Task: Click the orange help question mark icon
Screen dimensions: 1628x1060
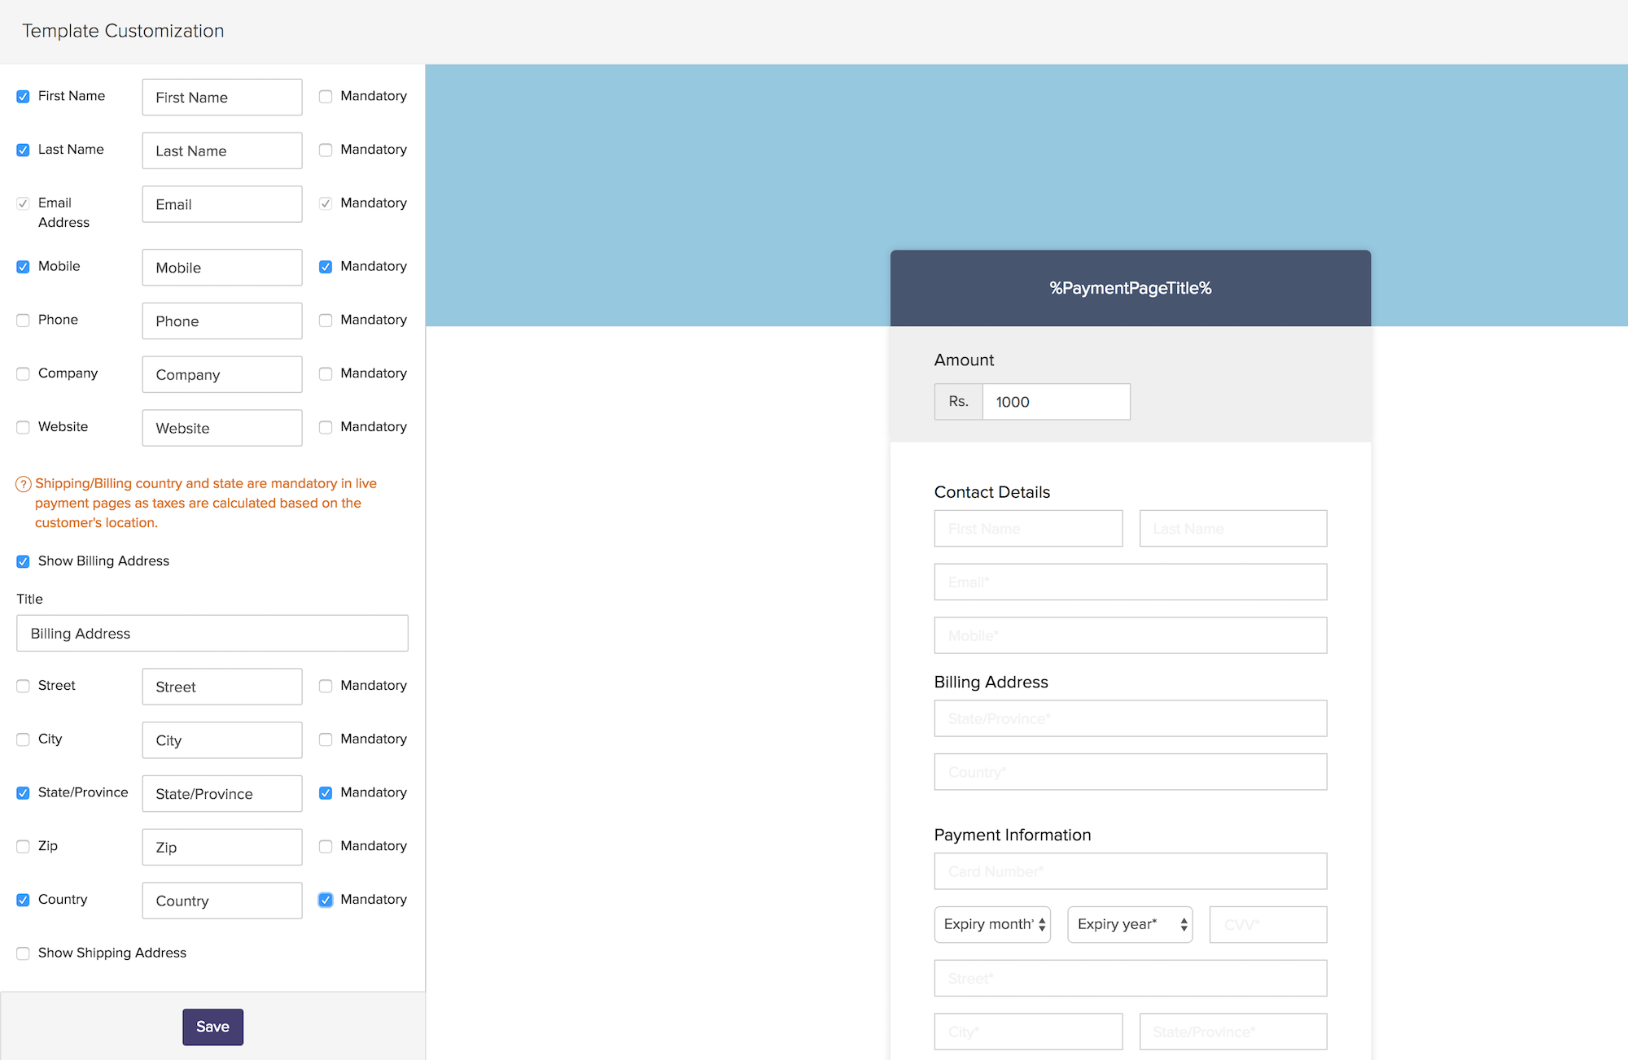Action: point(24,484)
